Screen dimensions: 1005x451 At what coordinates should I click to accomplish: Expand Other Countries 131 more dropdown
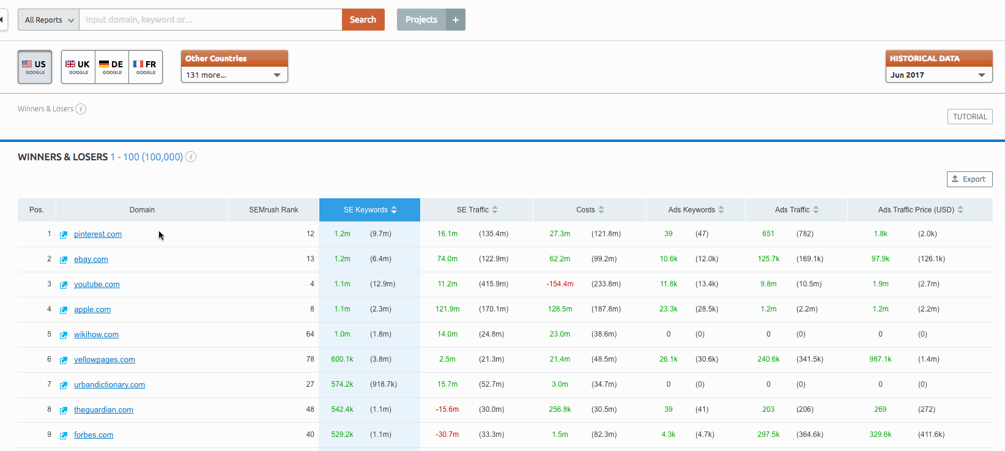click(234, 75)
